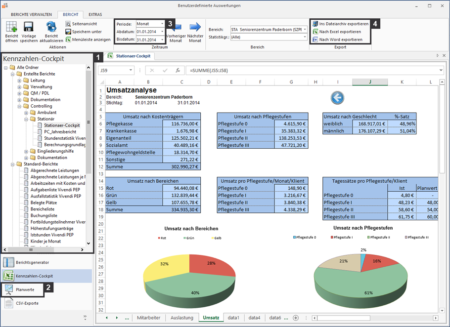Click the formula bar cancel X icon

tap(152, 70)
